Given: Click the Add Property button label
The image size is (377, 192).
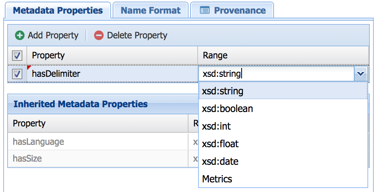Looking at the screenshot, I should 53,36.
